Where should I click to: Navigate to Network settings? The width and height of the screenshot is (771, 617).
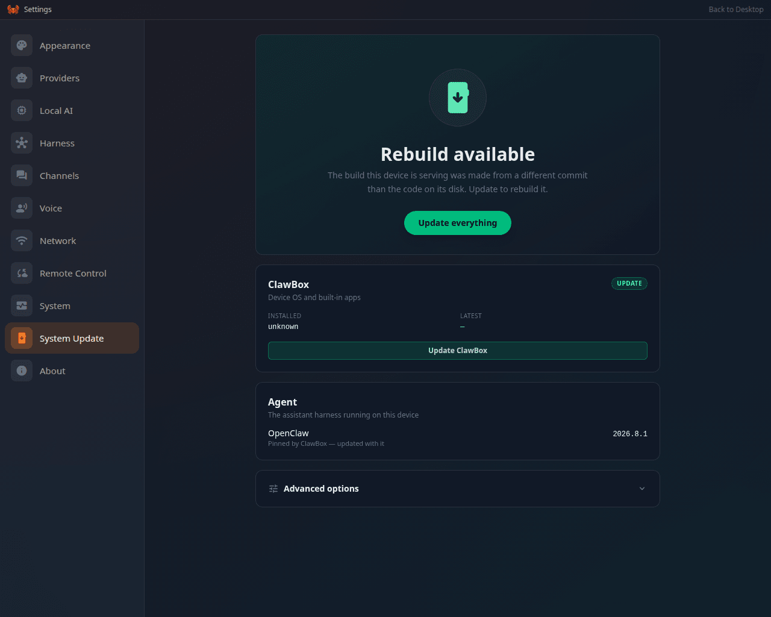[72, 240]
